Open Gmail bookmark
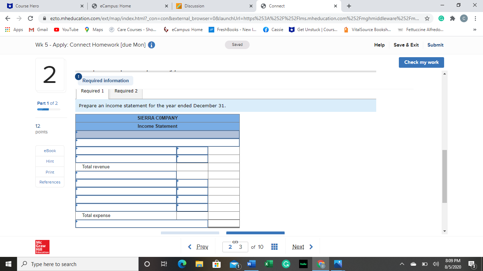Viewport: 483px width, 271px height. [38, 30]
